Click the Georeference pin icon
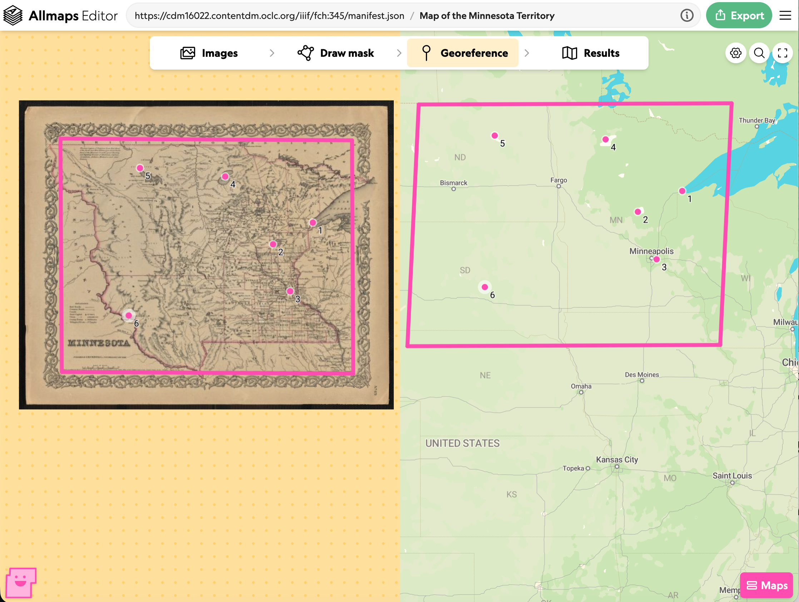The width and height of the screenshot is (799, 602). (426, 53)
